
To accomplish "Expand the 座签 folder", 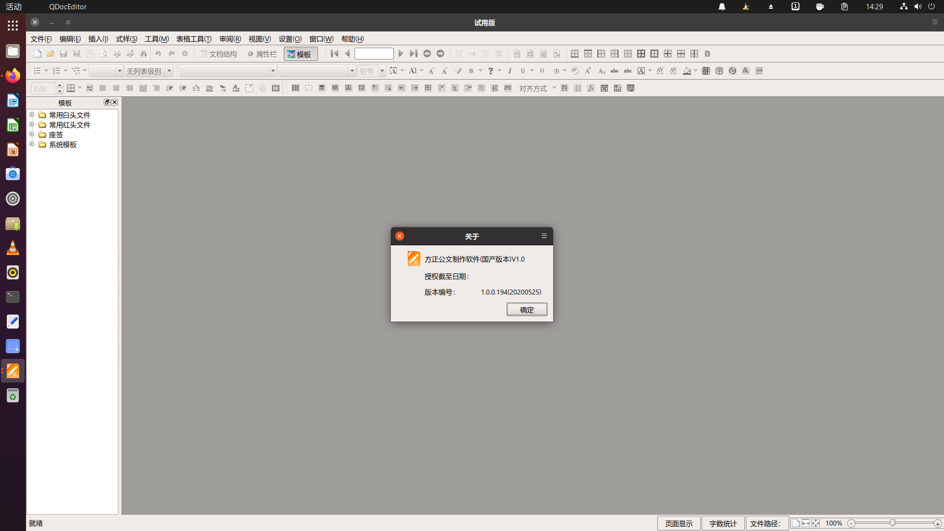I will (x=32, y=134).
